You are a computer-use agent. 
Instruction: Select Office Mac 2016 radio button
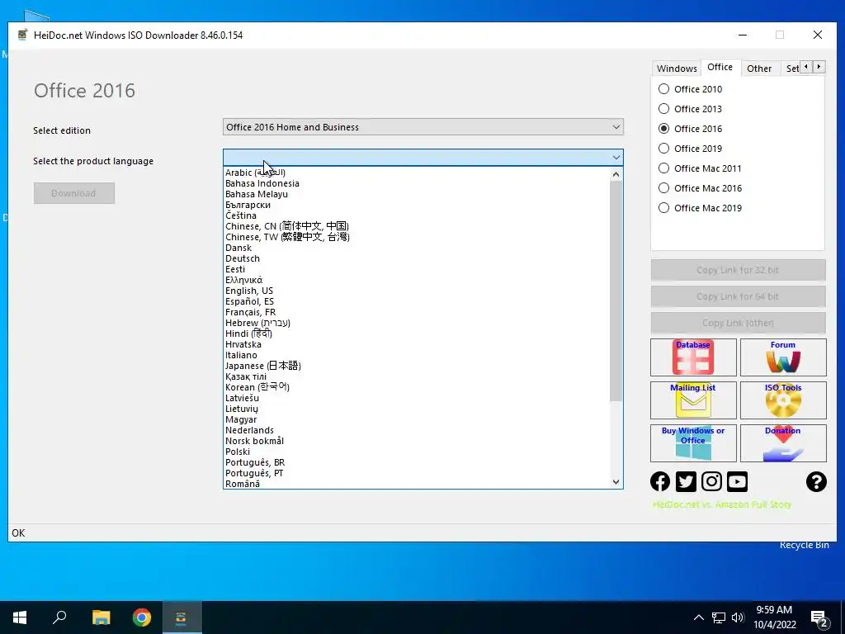(664, 188)
